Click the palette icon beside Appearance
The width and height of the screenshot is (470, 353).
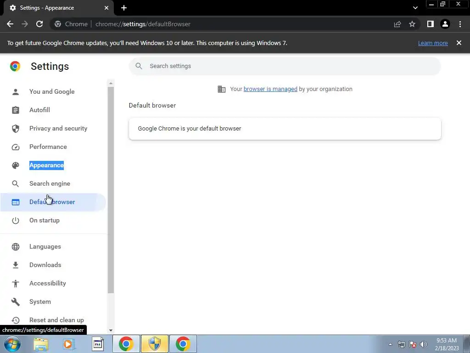tap(16, 165)
